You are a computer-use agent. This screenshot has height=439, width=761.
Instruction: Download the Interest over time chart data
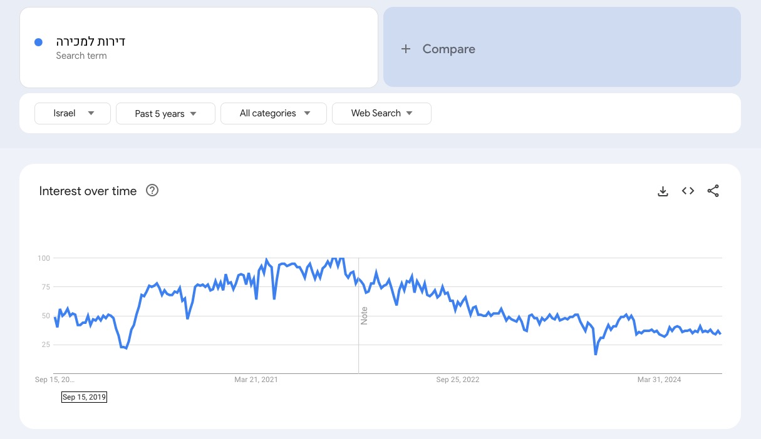tap(663, 191)
